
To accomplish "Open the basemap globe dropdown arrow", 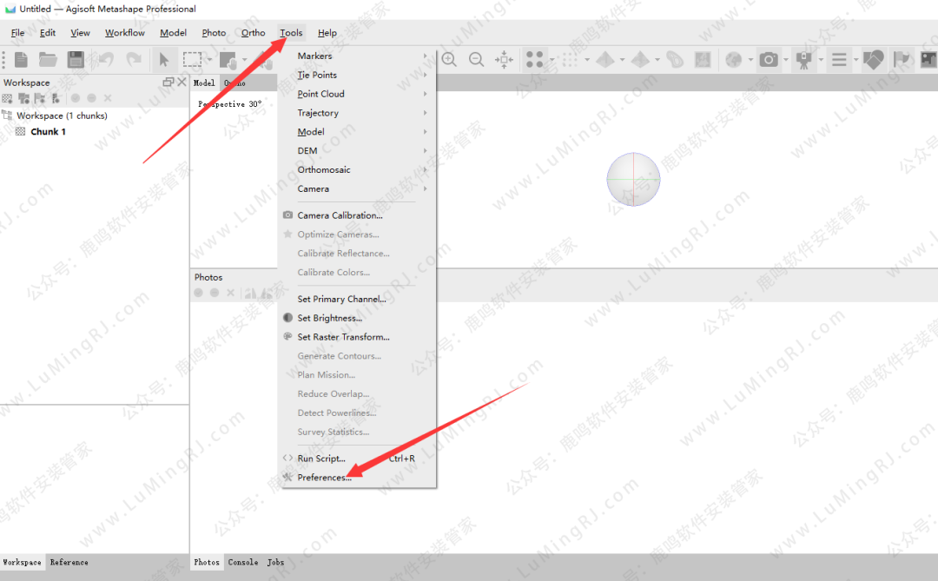I will [750, 60].
